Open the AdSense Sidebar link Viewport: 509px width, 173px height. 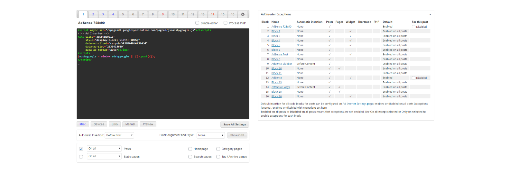282,64
